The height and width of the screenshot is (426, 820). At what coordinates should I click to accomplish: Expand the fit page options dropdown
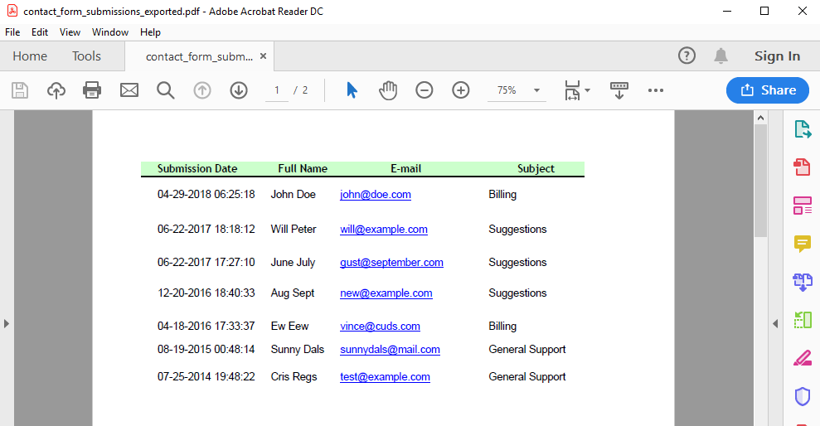(587, 90)
